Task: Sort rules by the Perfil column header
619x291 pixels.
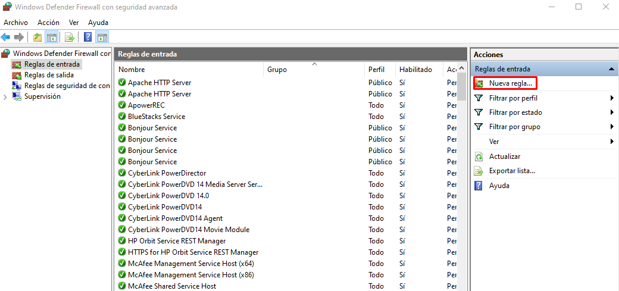Action: [x=380, y=70]
